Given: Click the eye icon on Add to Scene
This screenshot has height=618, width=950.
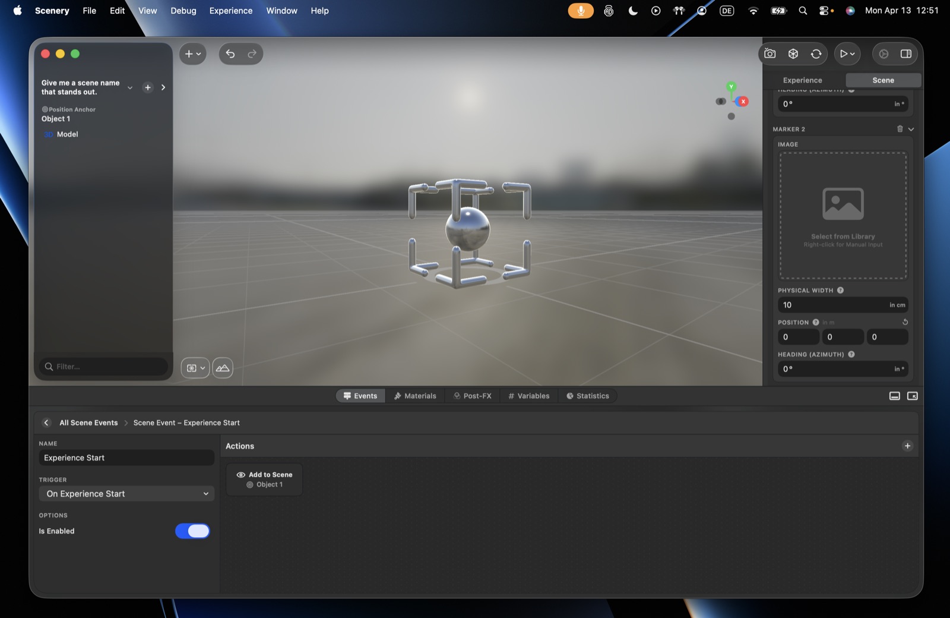Looking at the screenshot, I should [241, 475].
